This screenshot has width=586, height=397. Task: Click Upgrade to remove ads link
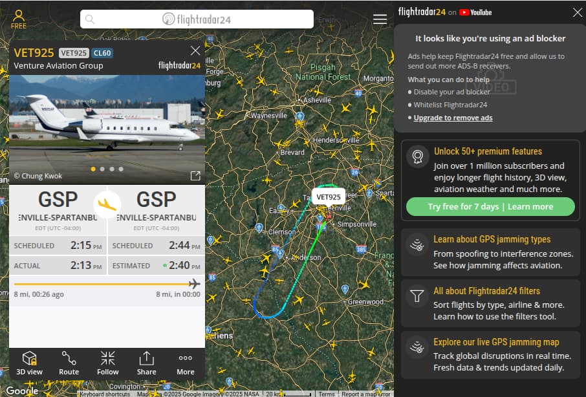point(453,118)
